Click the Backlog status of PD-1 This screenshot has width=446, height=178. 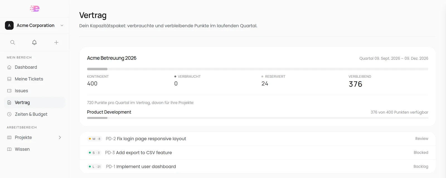click(x=421, y=167)
